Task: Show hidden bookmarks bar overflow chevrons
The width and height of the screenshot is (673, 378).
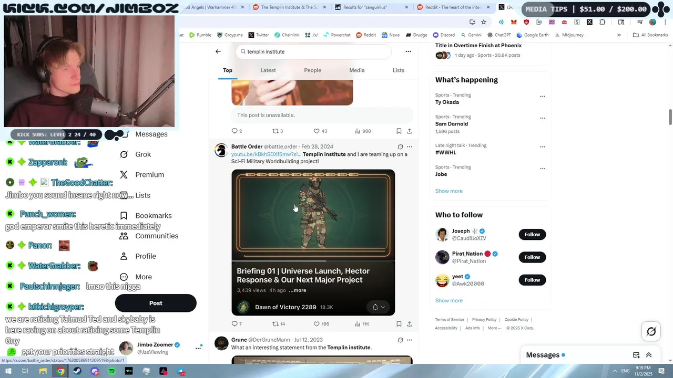Action: (619, 35)
